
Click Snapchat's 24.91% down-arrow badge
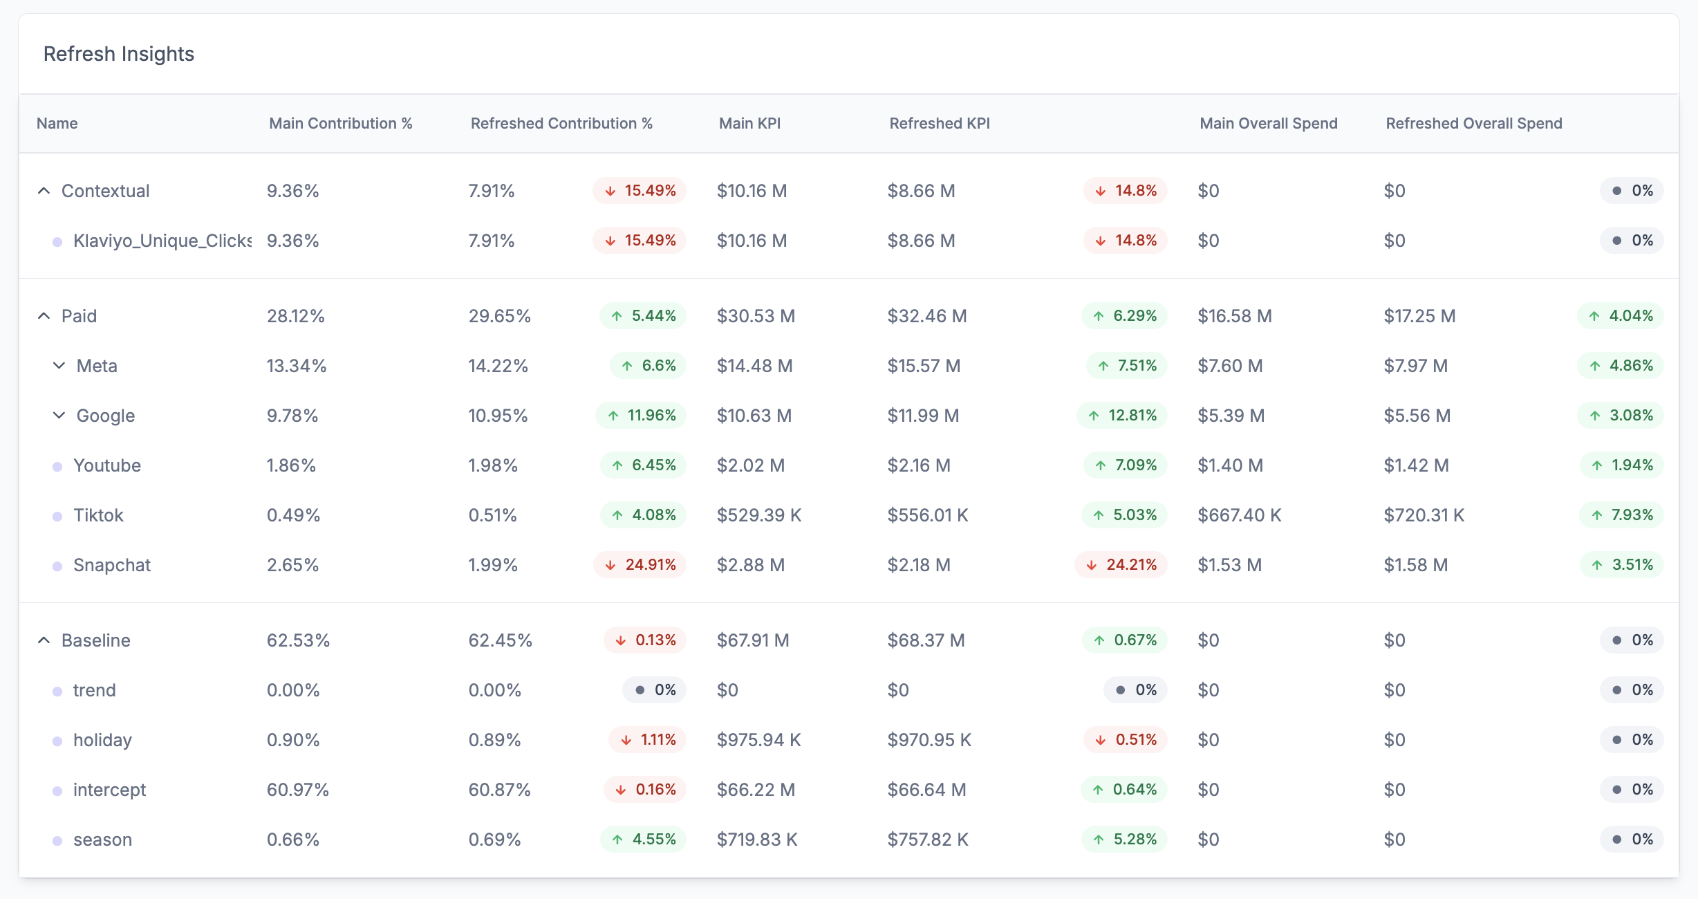[x=640, y=565]
